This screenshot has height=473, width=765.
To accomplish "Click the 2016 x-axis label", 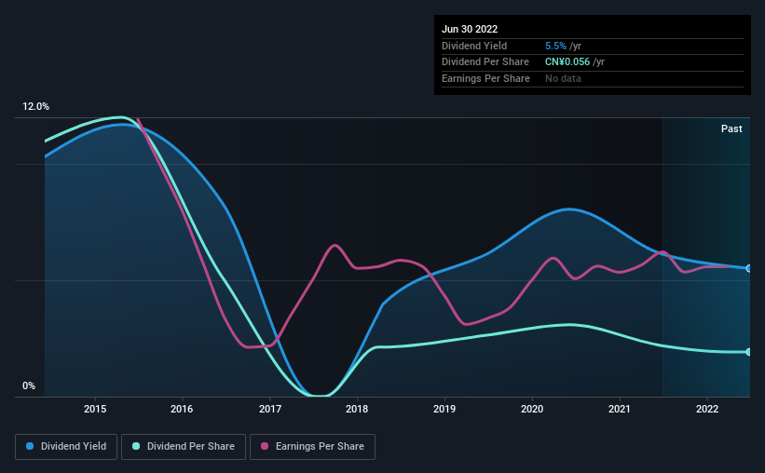I will [x=182, y=409].
